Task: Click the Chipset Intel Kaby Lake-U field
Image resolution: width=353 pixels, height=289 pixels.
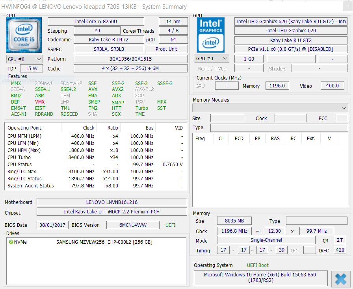Action: 111,212
